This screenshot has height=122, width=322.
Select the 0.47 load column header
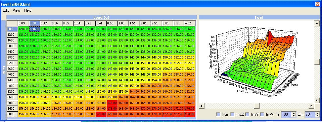[46, 23]
